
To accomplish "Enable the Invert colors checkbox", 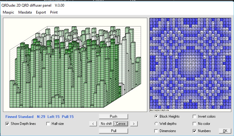I will (x=195, y=116).
